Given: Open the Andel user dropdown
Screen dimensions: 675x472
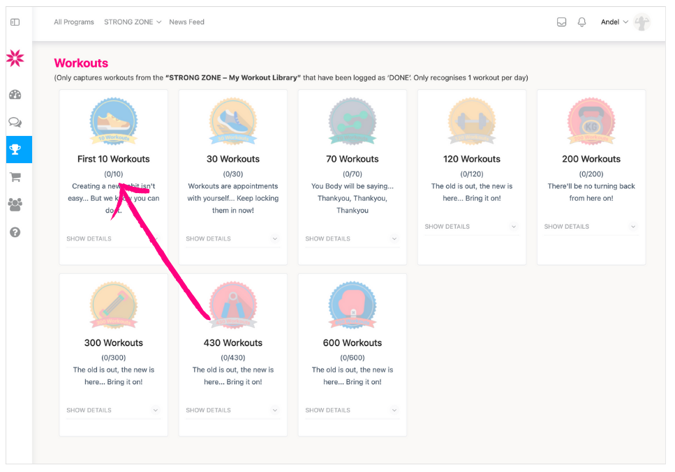Looking at the screenshot, I should pyautogui.click(x=614, y=22).
